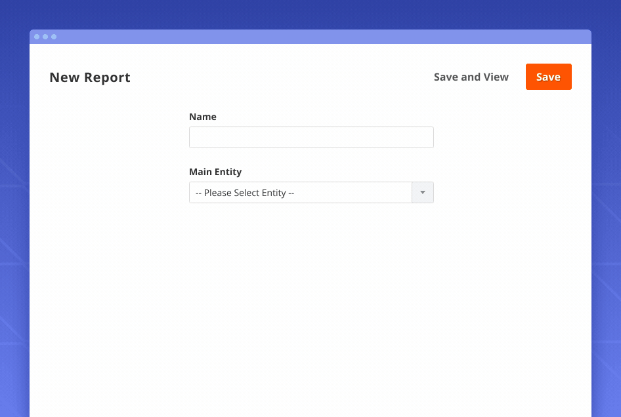This screenshot has height=417, width=621.
Task: Click the Main Entity label
Action: tap(215, 172)
